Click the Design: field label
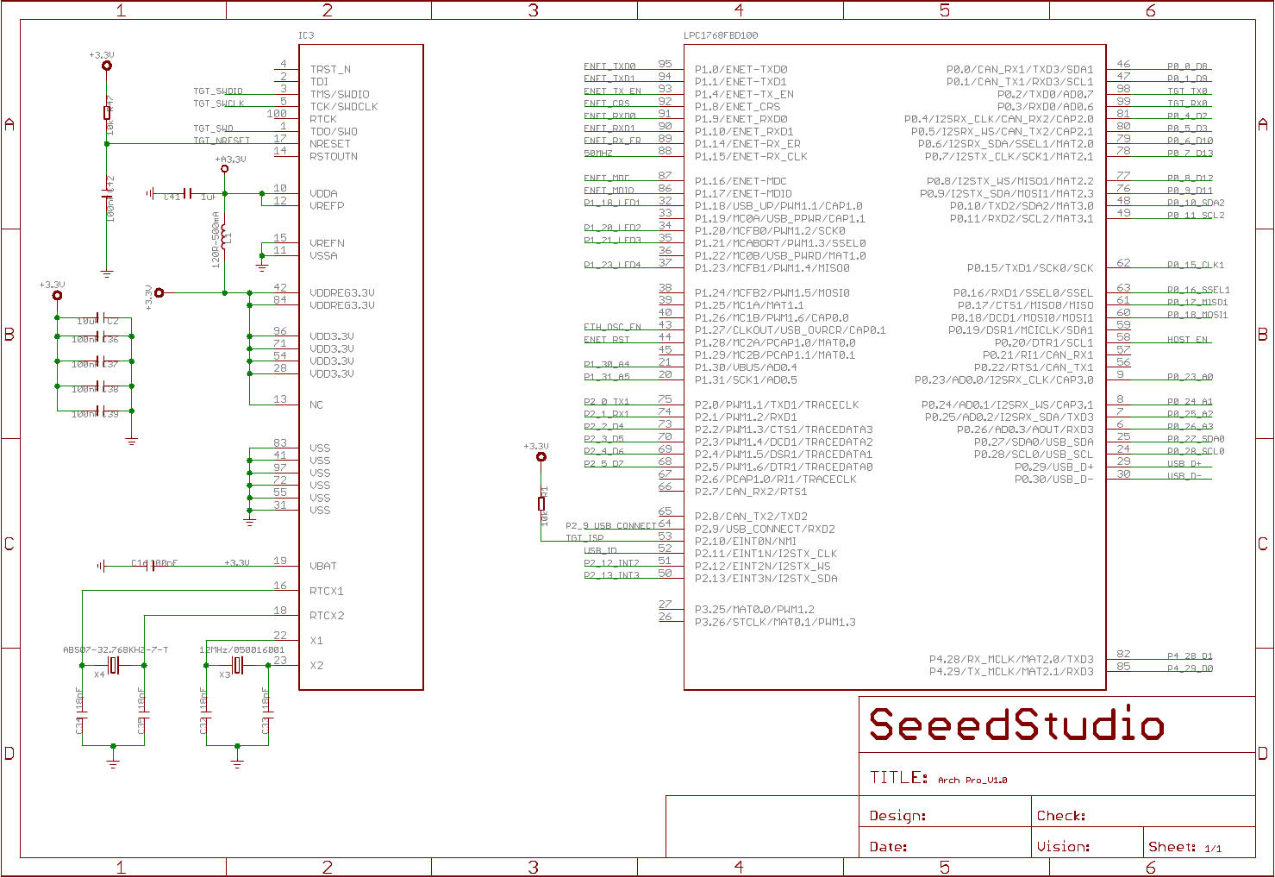This screenshot has height=878, width=1275. pyautogui.click(x=897, y=816)
